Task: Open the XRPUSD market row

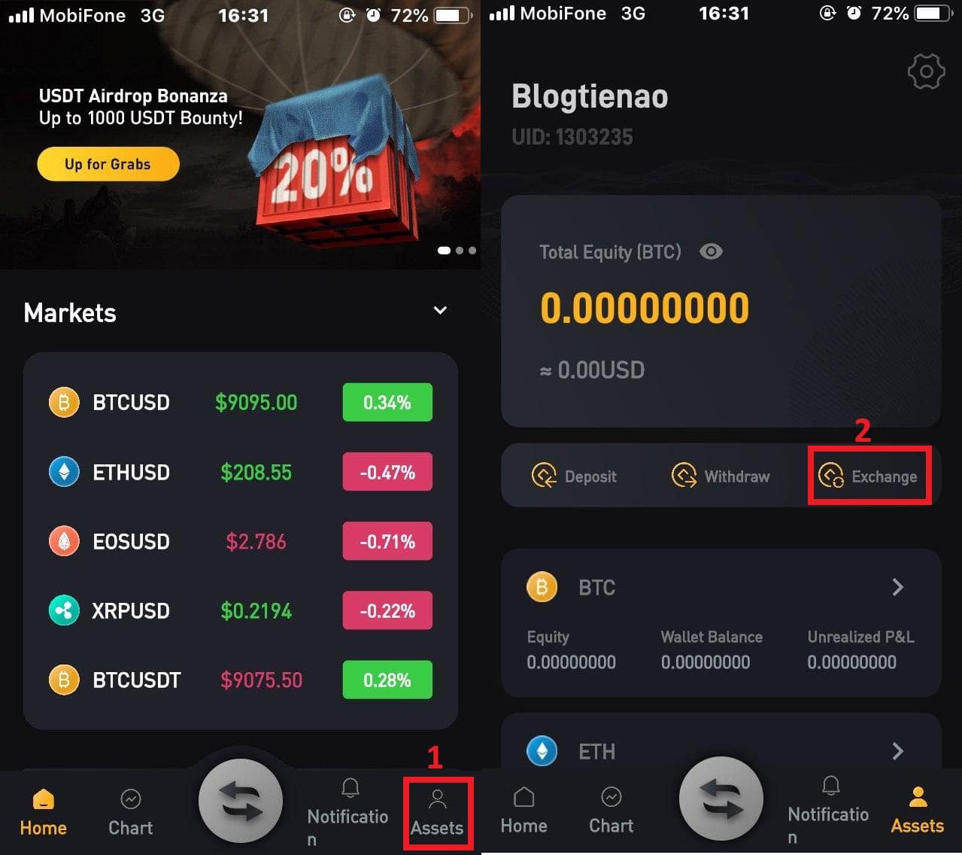Action: (x=241, y=610)
